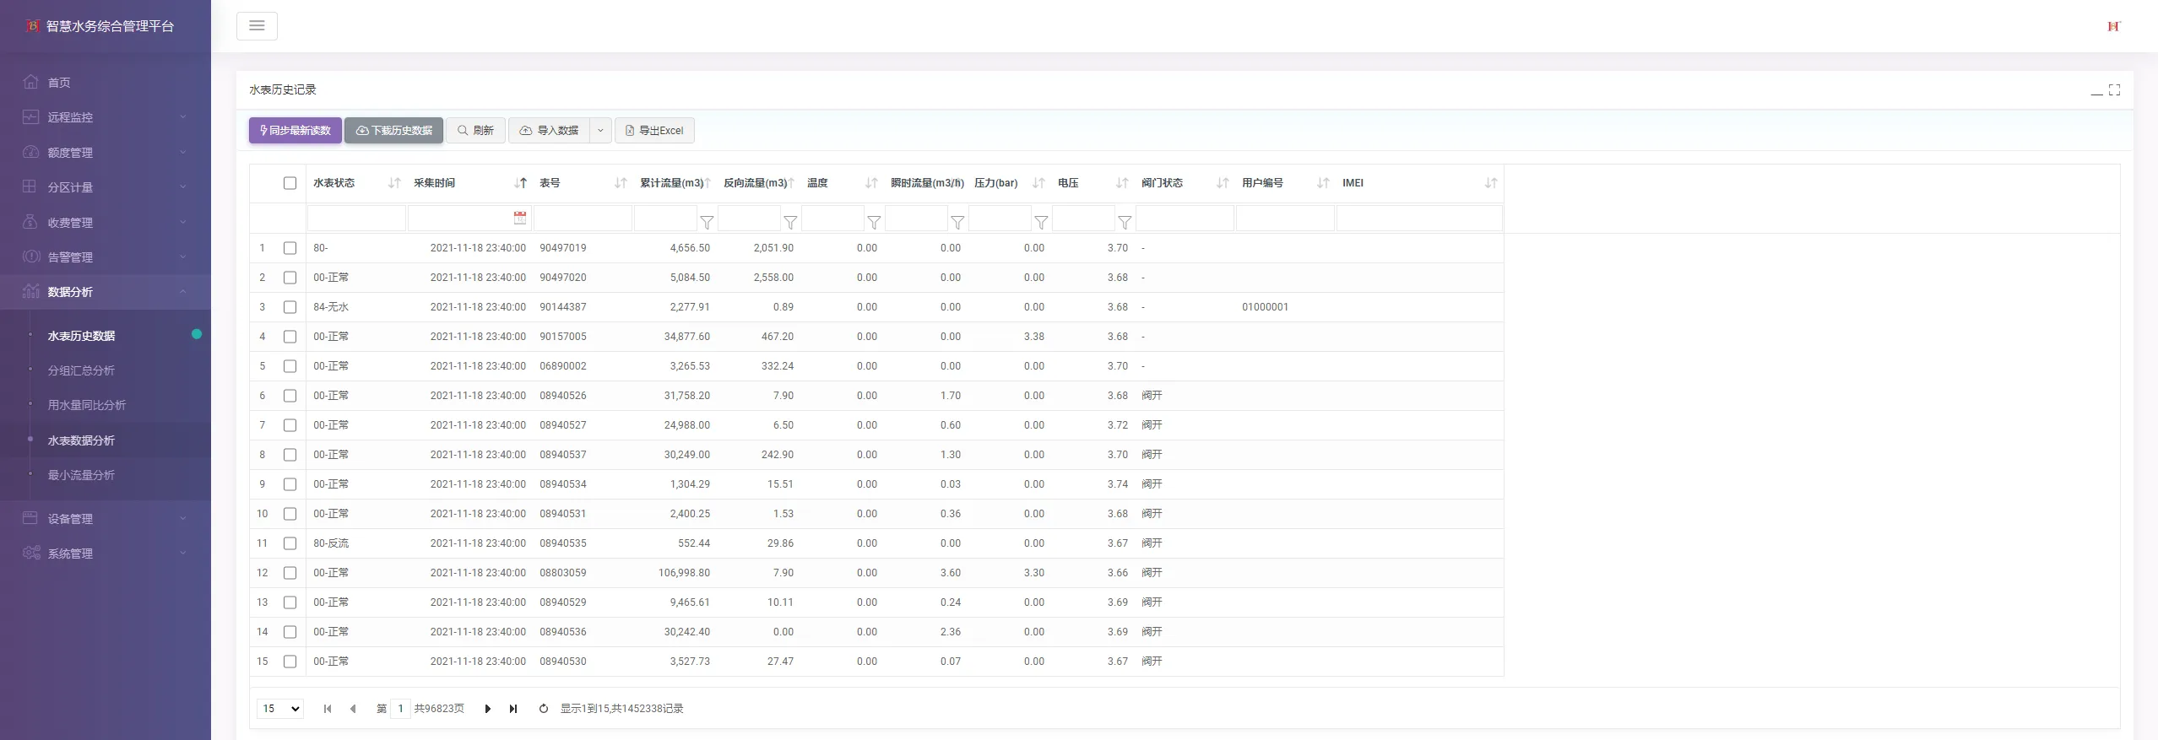Click 同步最新读数 button

coord(296,131)
